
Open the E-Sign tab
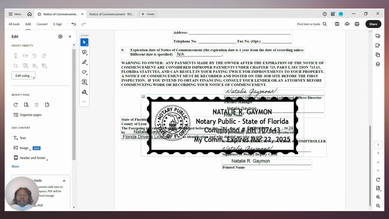click(57, 24)
